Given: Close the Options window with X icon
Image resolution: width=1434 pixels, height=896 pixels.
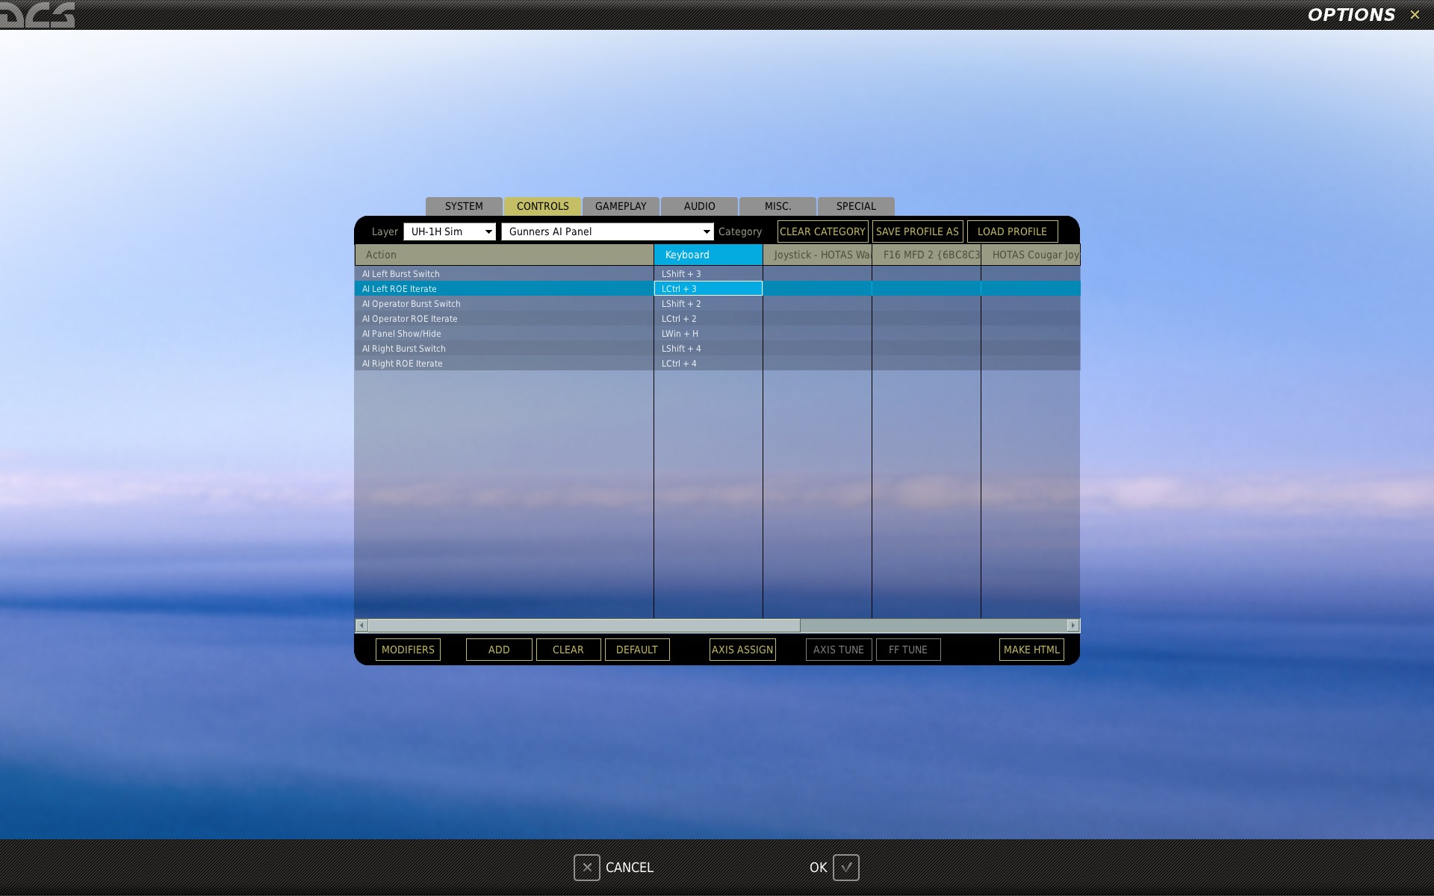Looking at the screenshot, I should tap(1415, 14).
